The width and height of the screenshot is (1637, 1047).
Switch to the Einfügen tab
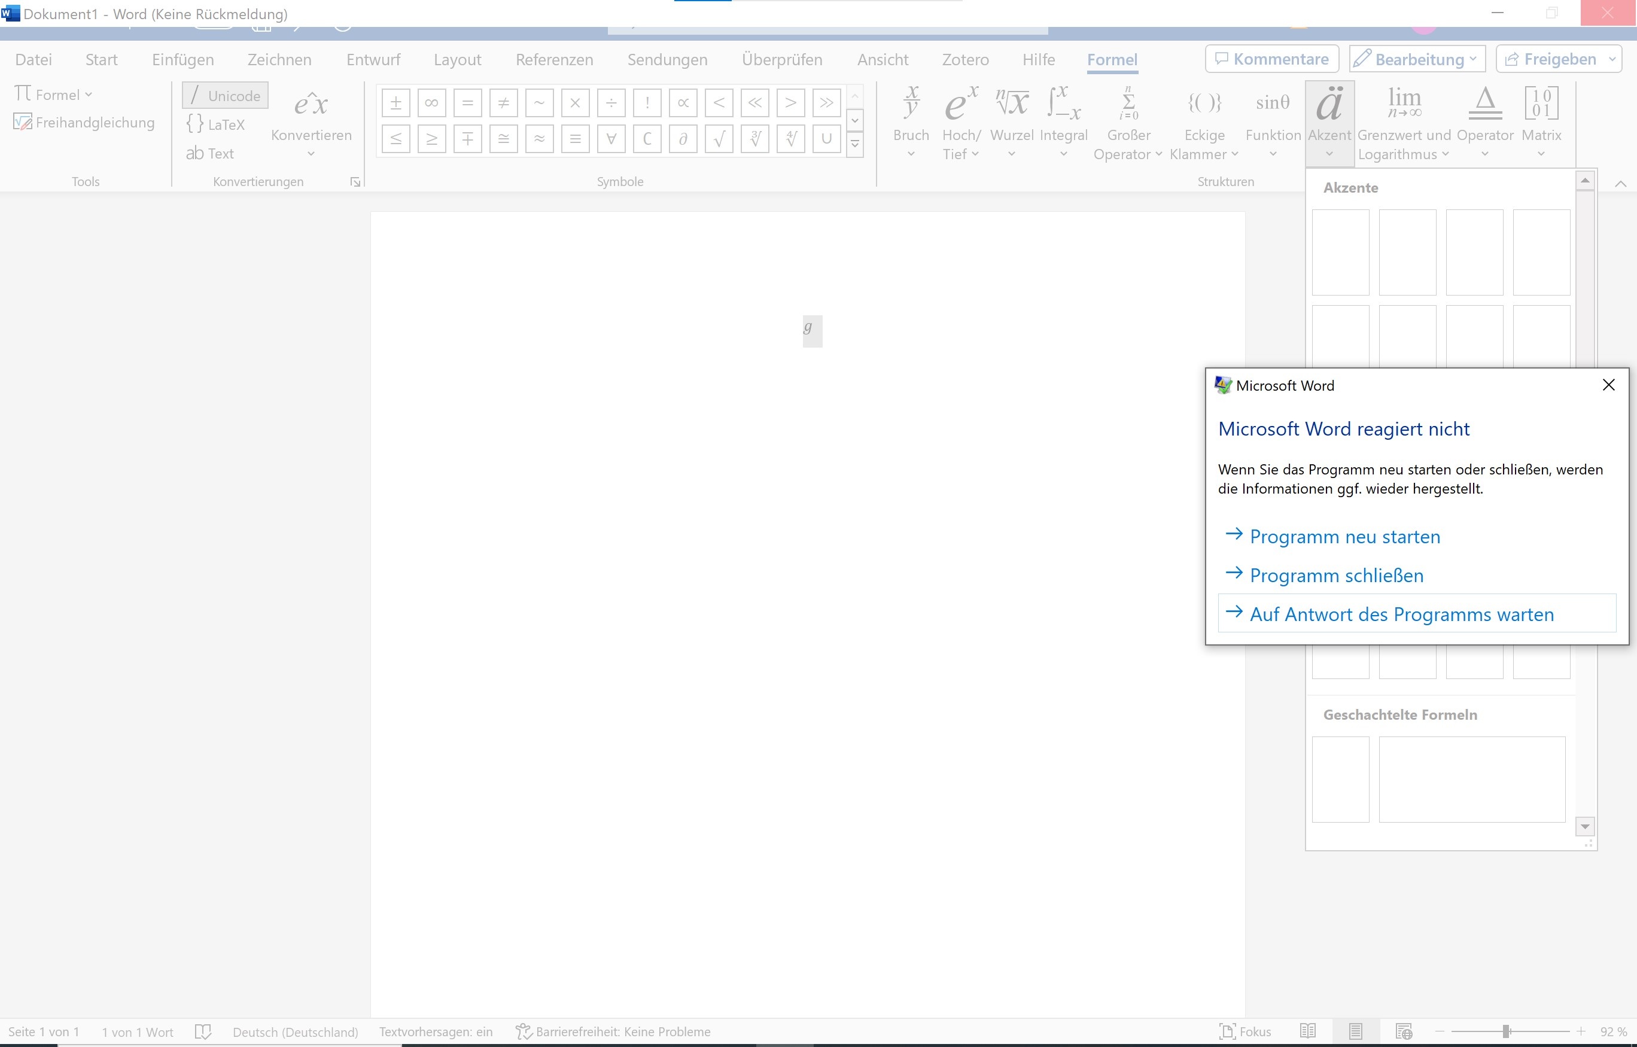pos(182,60)
